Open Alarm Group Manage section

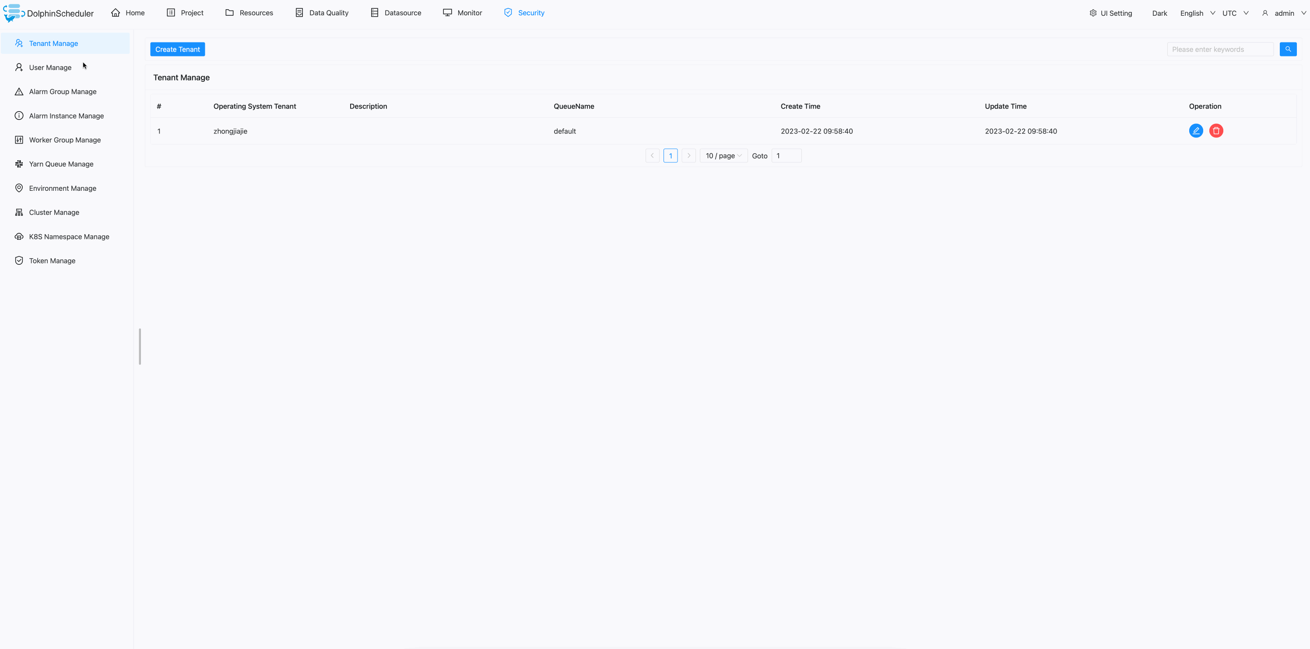point(63,91)
